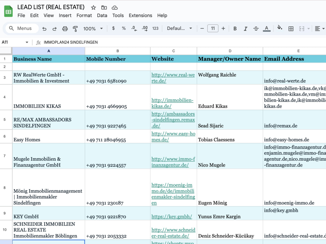Select the 'Yunus Emre Kargin' cell

230,213
